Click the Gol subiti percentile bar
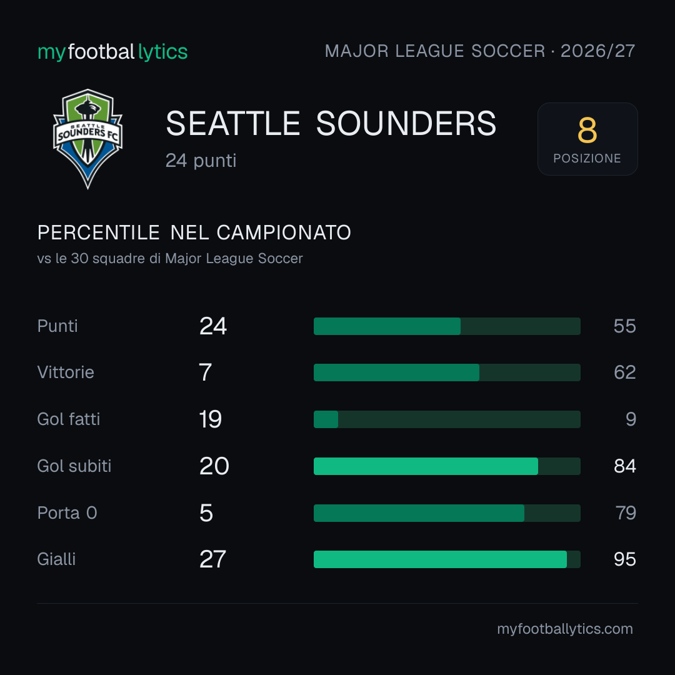Viewport: 675px width, 675px height. [447, 466]
